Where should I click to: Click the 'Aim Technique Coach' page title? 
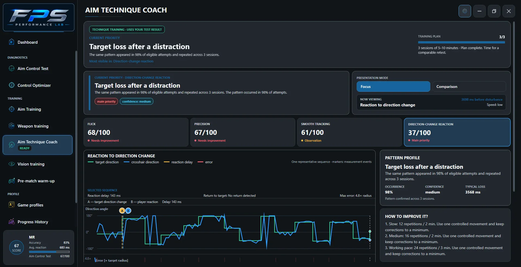coord(126,10)
